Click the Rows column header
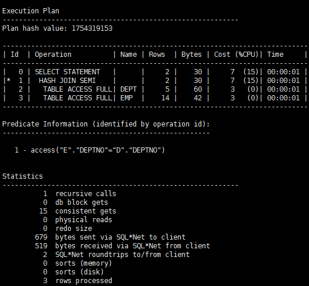309x286 pixels. pyautogui.click(x=157, y=55)
